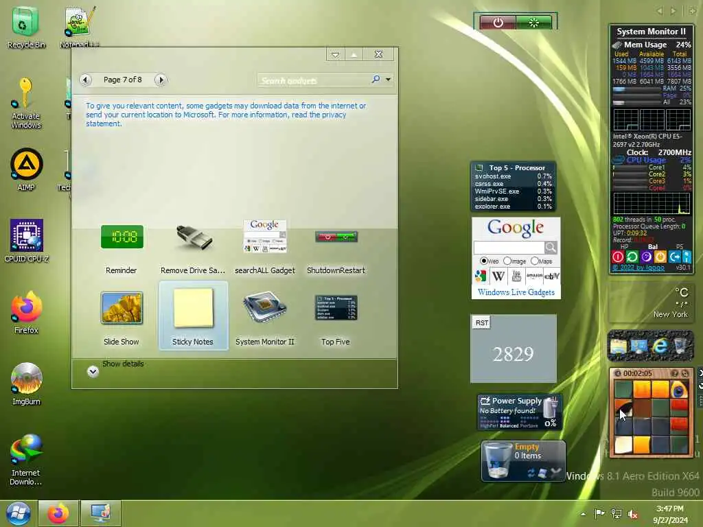Click the Wikipedia W icon

(498, 276)
